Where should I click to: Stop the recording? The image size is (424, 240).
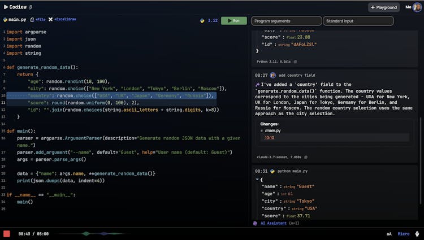7,234
